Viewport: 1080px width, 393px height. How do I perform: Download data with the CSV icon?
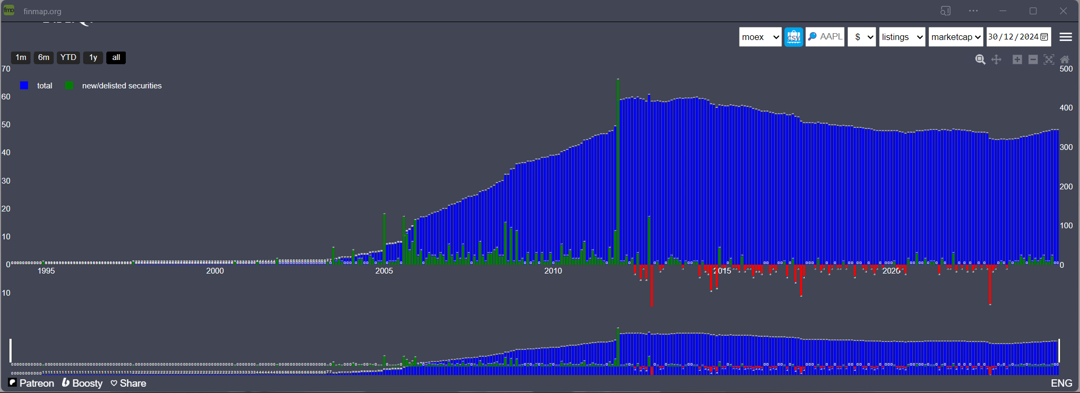pos(794,37)
